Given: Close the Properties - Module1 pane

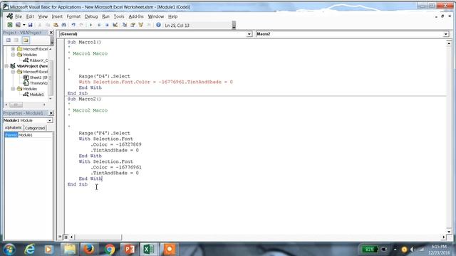Looking at the screenshot, I should [x=51, y=113].
